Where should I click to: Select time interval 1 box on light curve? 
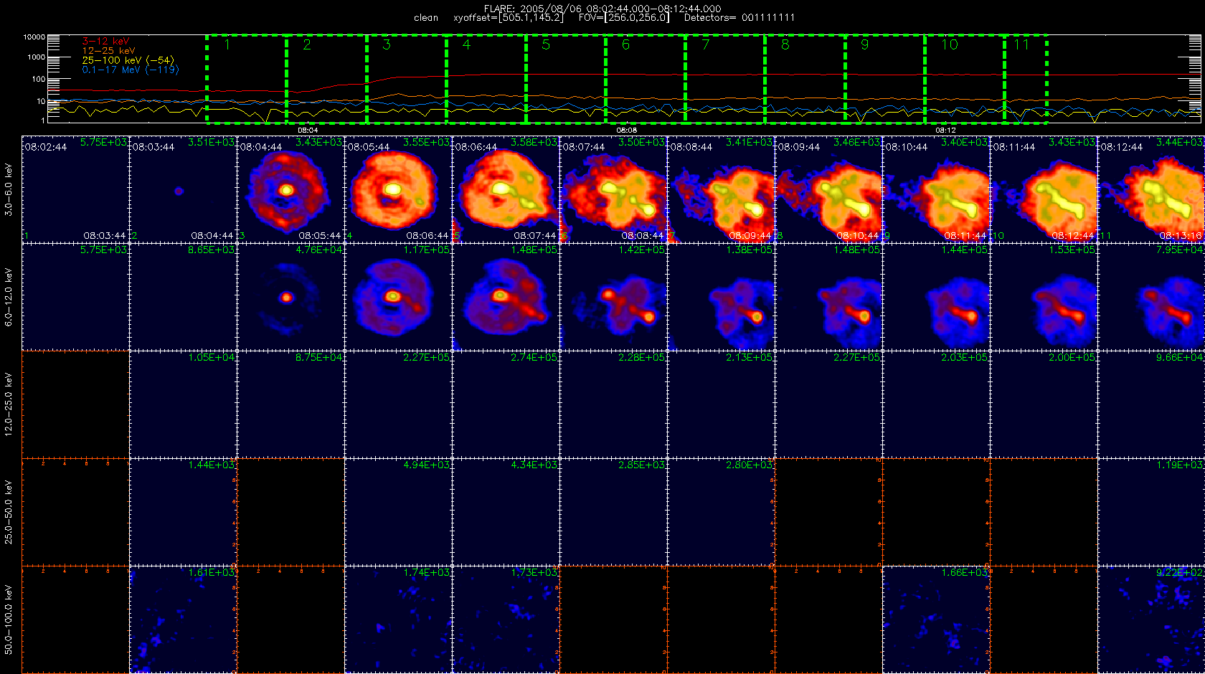click(247, 79)
